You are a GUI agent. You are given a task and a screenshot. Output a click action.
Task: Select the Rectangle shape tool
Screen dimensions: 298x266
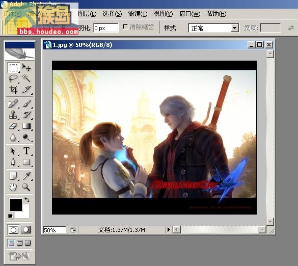[x=26, y=162]
